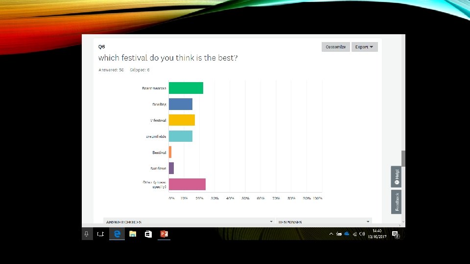
Task: Click the V festival axis label
Action: 158,120
